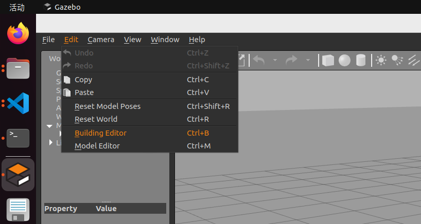Screen dimensions: 421x224
Task: Click the Property column header
Action: click(61, 209)
